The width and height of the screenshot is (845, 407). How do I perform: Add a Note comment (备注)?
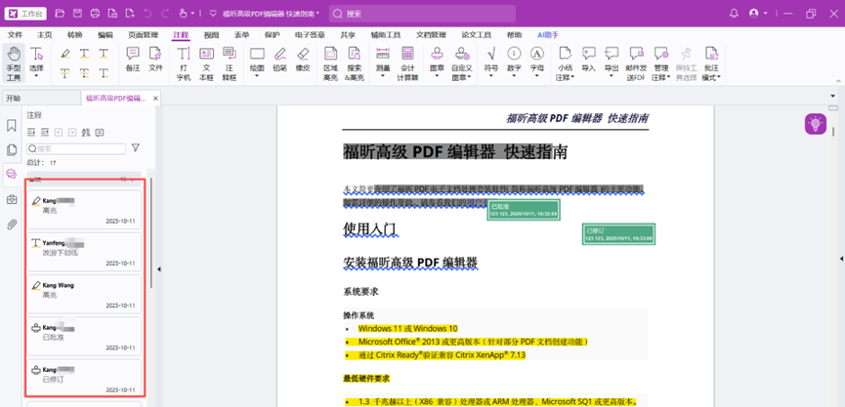click(133, 61)
